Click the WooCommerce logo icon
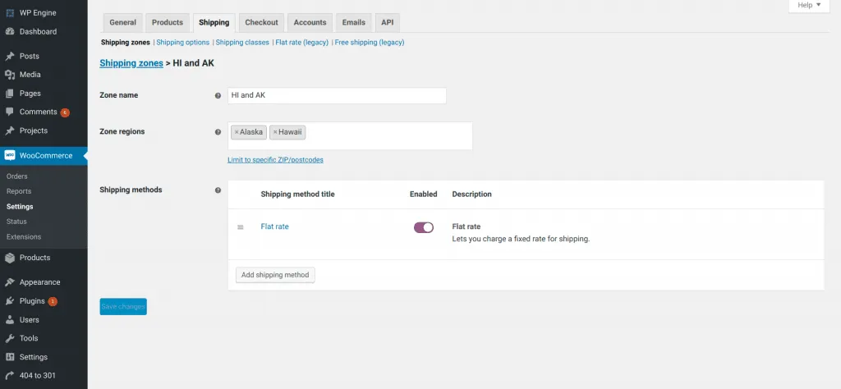This screenshot has width=841, height=389. coord(10,155)
